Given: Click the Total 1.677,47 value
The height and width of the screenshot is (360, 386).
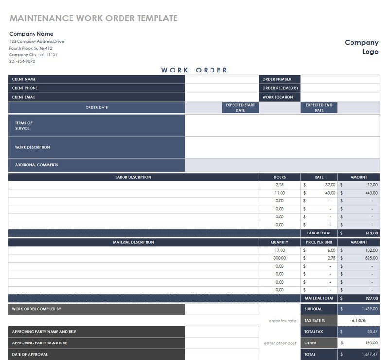Looking at the screenshot, I should (359, 355).
